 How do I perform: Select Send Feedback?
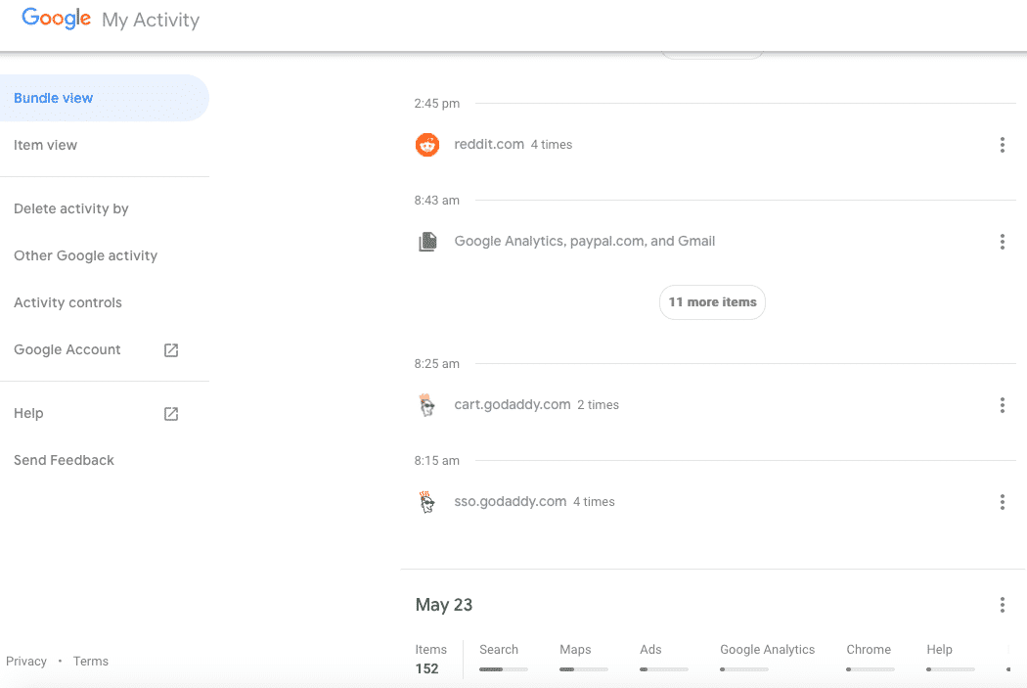click(x=64, y=460)
